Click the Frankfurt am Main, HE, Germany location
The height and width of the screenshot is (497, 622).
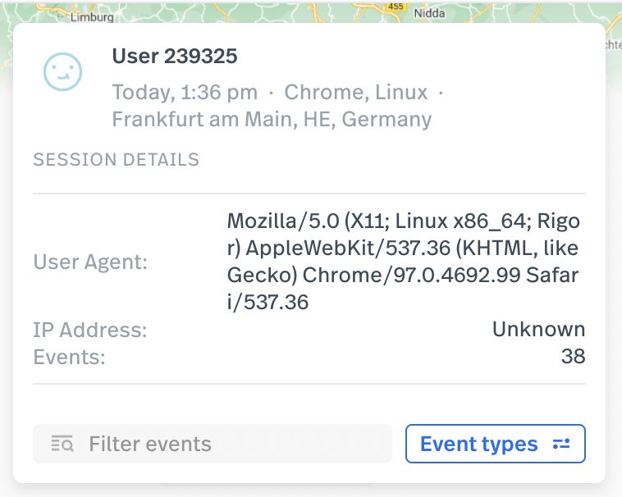[x=272, y=119]
